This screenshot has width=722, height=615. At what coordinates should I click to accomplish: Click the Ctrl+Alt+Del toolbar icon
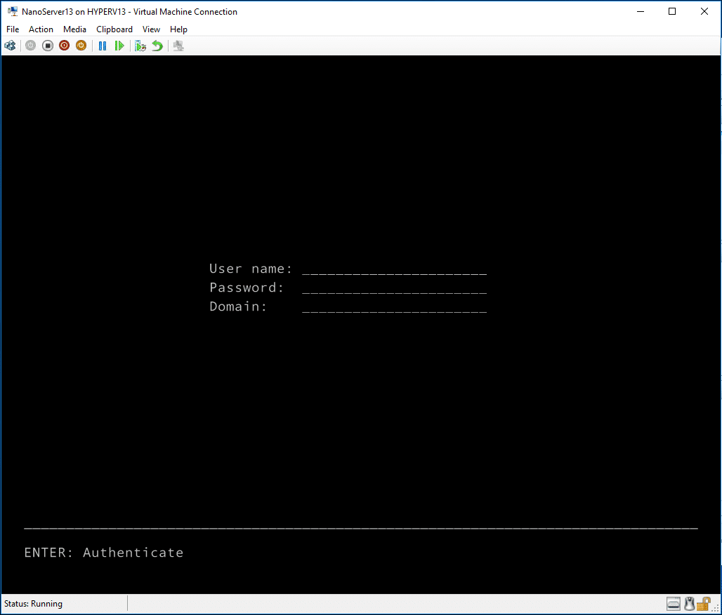click(10, 46)
